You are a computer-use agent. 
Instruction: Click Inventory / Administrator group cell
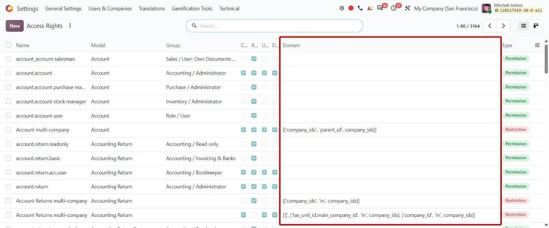pos(194,101)
